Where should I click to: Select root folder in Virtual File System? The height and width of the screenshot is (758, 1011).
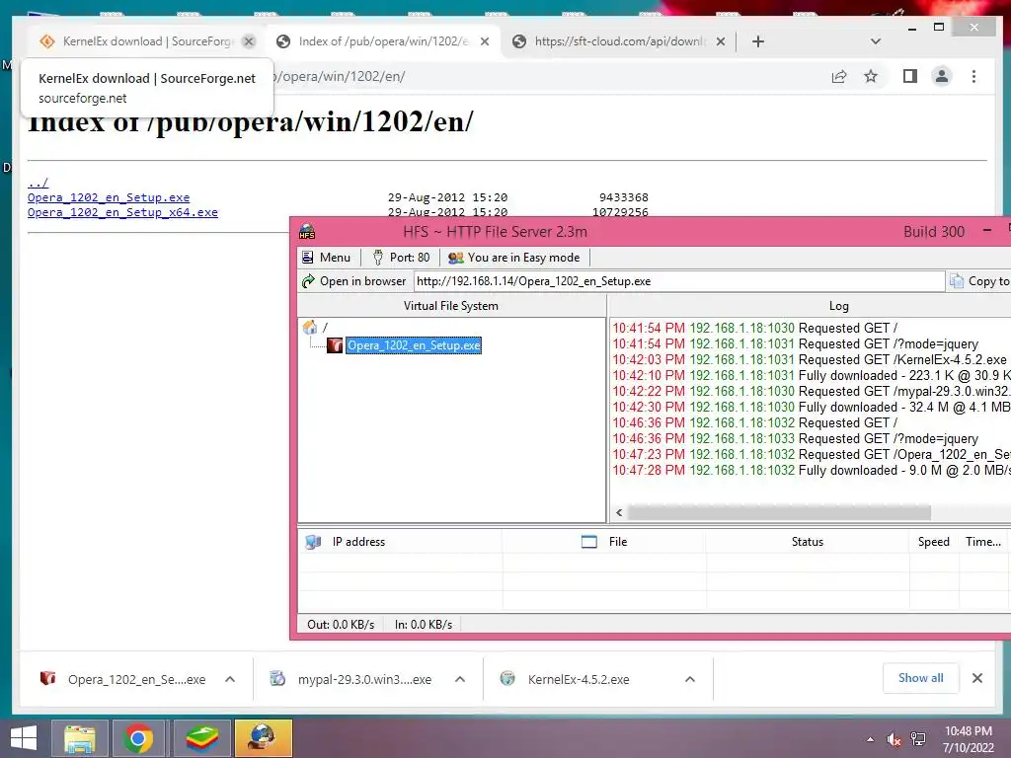tap(324, 328)
